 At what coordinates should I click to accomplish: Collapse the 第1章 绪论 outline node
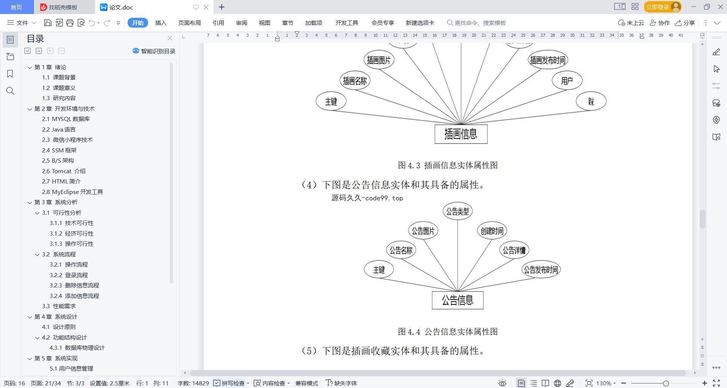30,67
